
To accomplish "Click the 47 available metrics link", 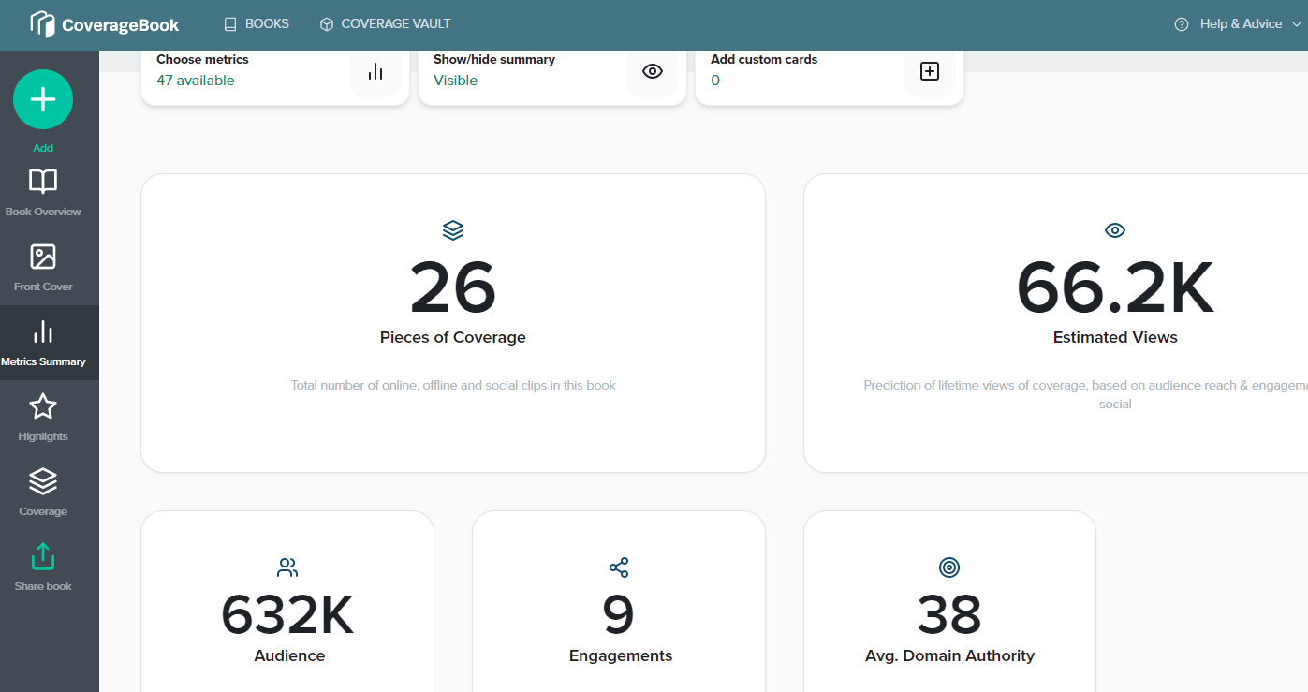I will coord(196,81).
